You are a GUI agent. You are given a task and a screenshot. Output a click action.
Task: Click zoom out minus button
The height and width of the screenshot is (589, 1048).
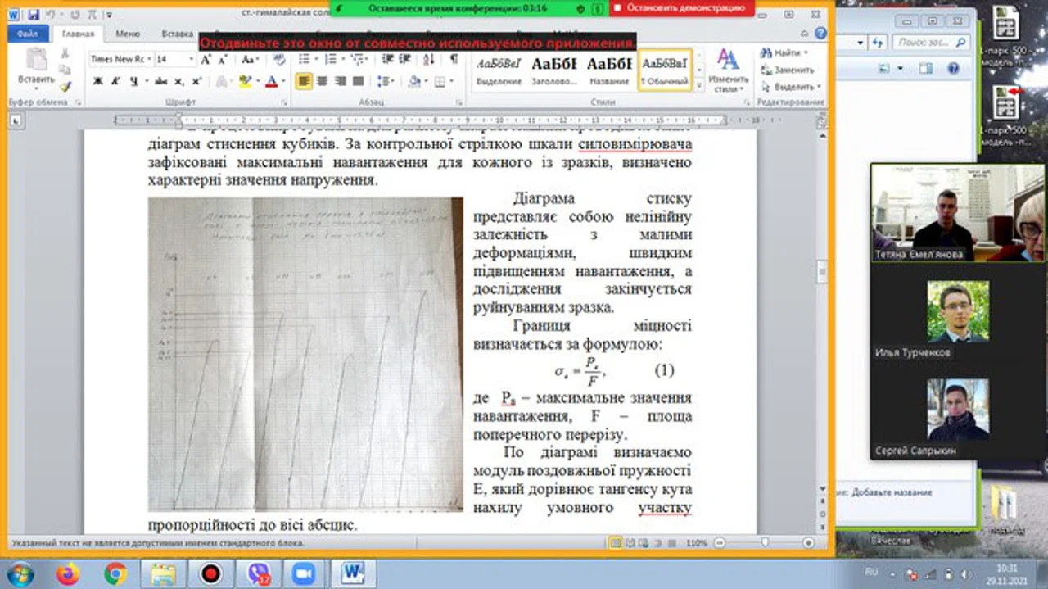tap(718, 542)
